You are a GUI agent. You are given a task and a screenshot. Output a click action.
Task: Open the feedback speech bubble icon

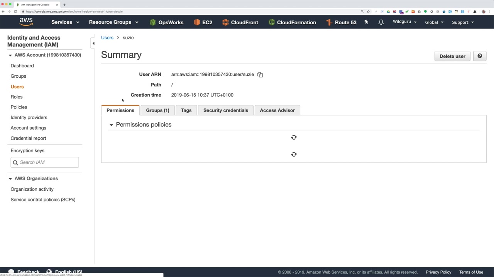click(11, 272)
